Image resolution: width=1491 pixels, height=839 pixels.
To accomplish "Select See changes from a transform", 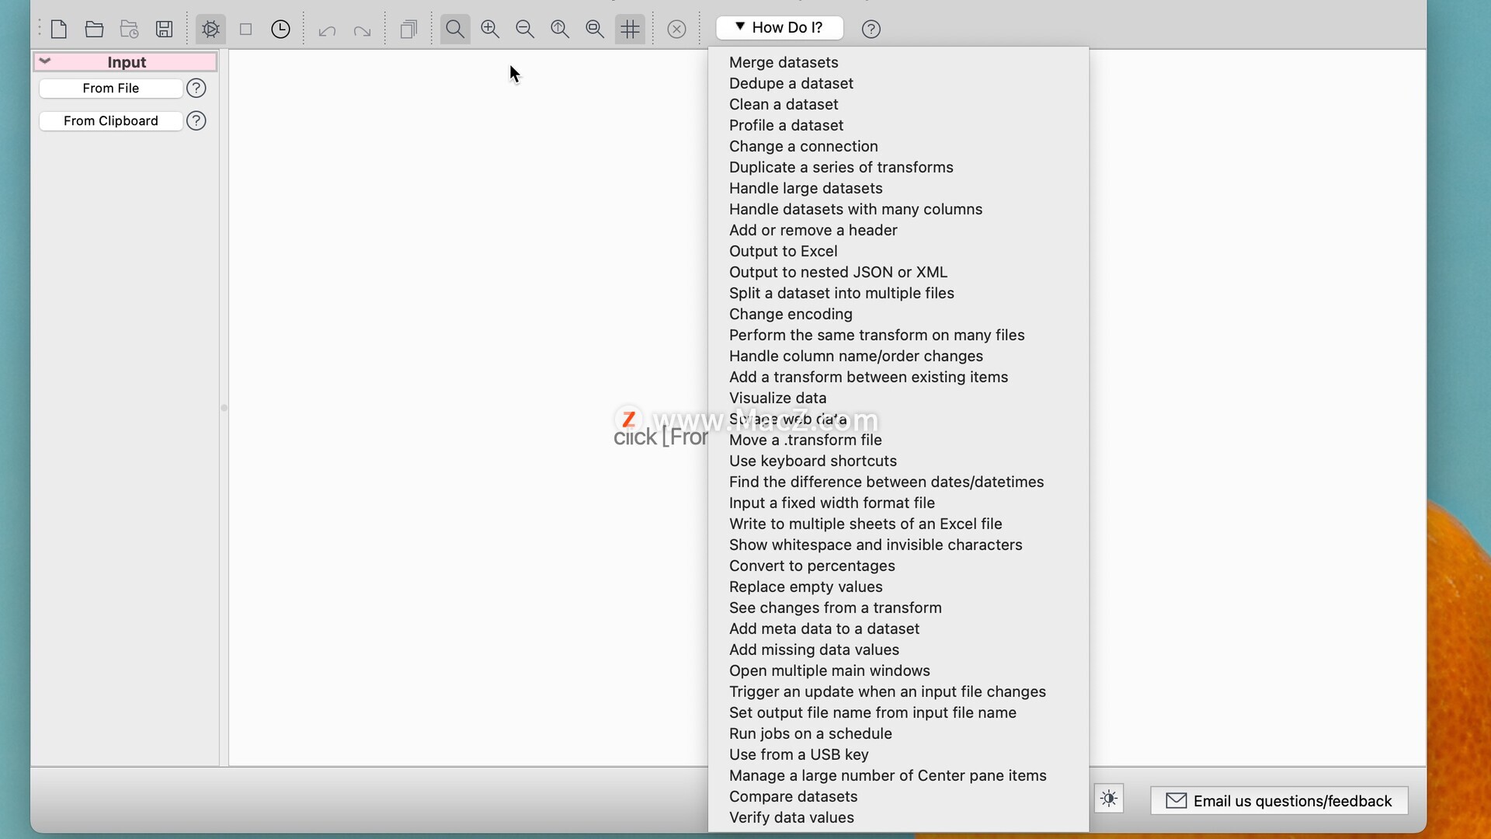I will (898, 607).
